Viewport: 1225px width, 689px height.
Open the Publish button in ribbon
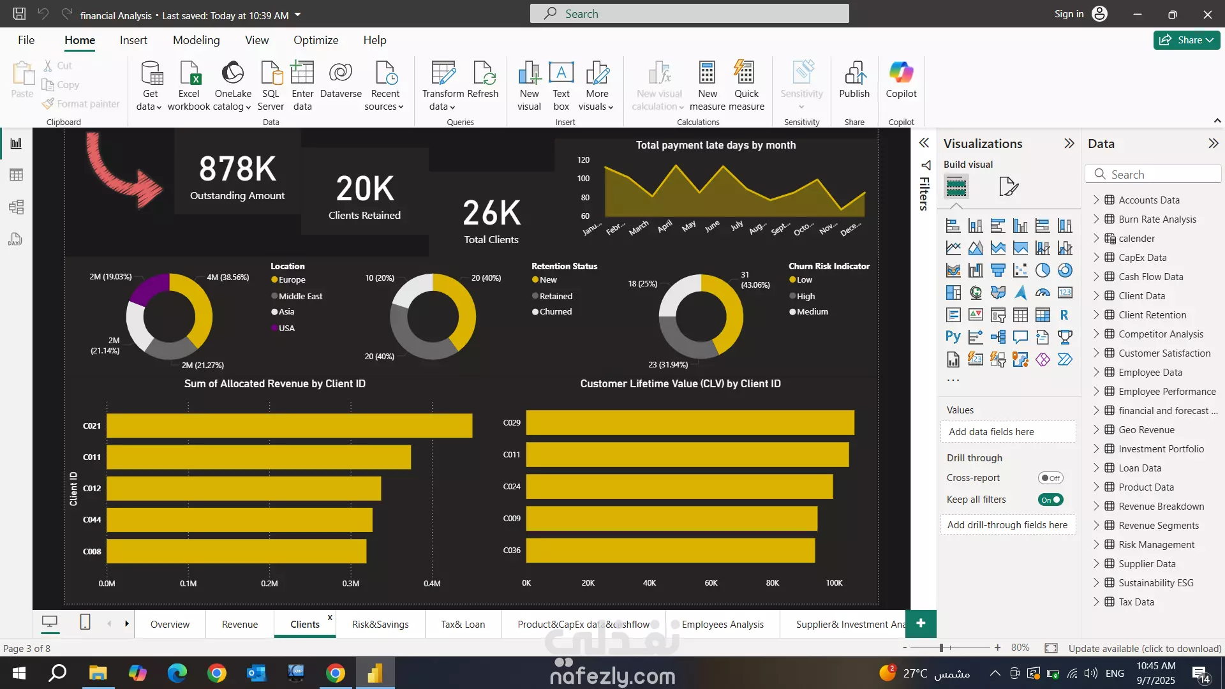pos(854,80)
